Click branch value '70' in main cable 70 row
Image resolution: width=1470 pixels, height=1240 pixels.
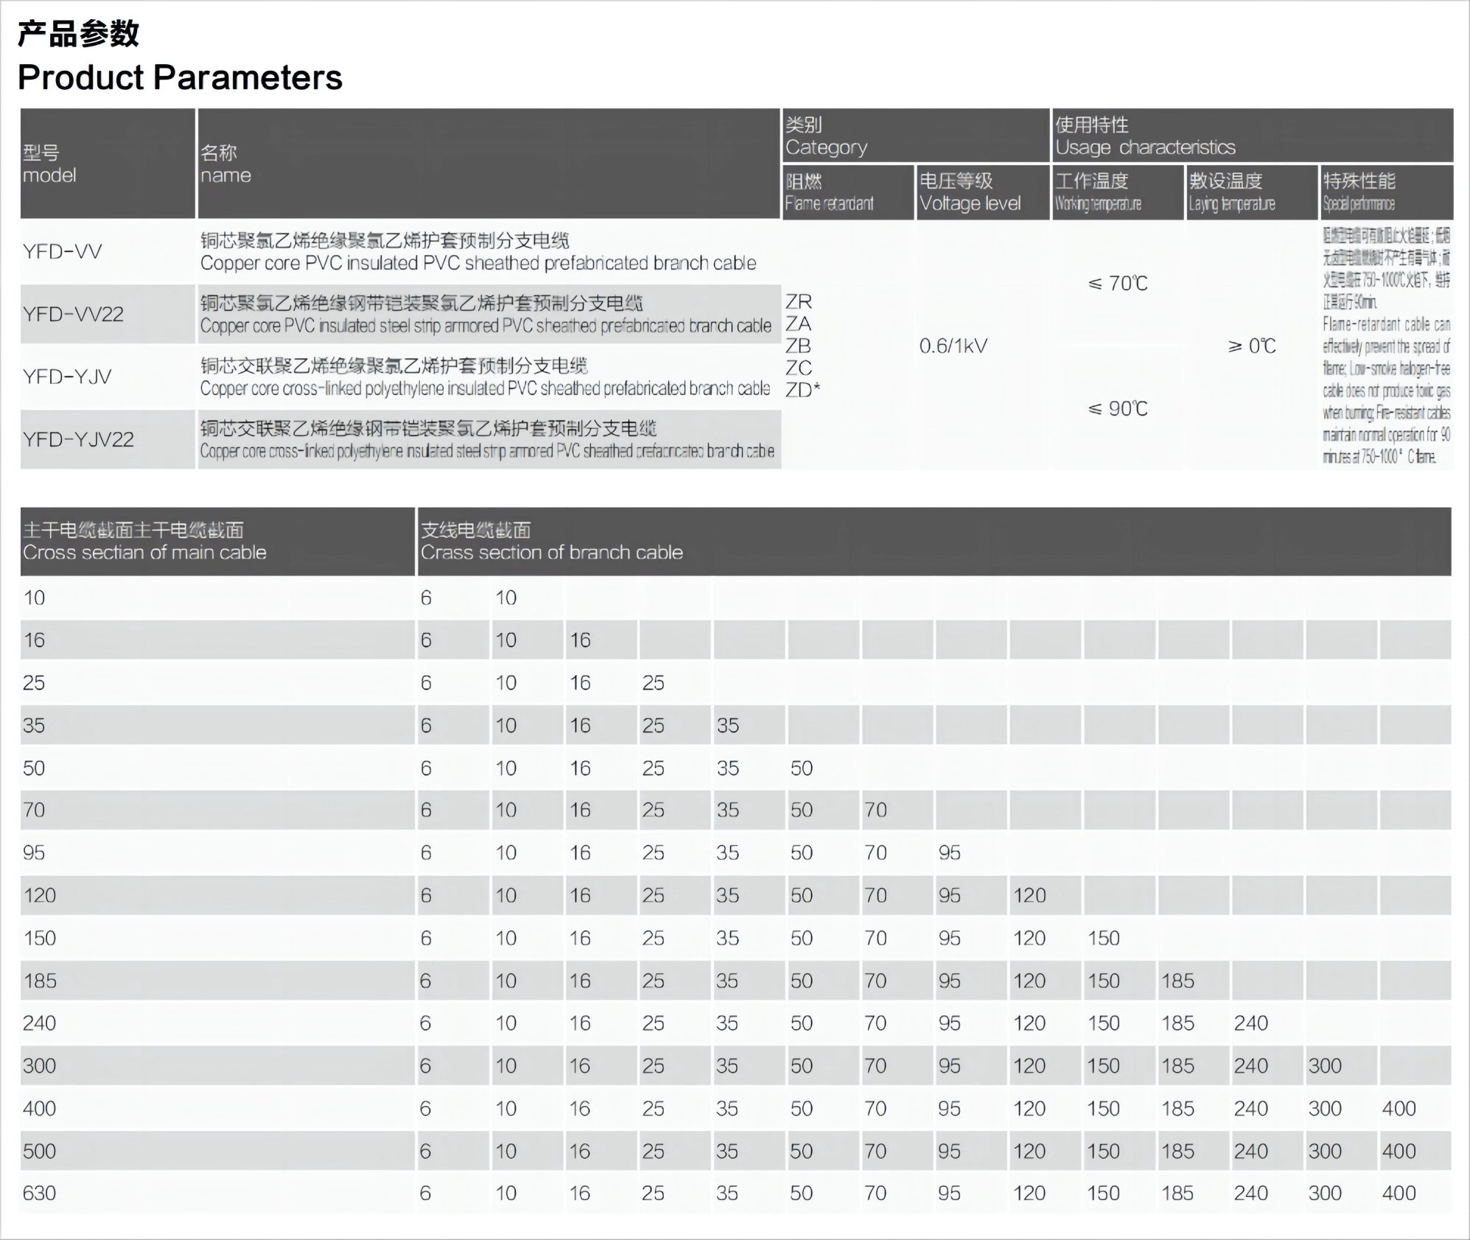875,810
